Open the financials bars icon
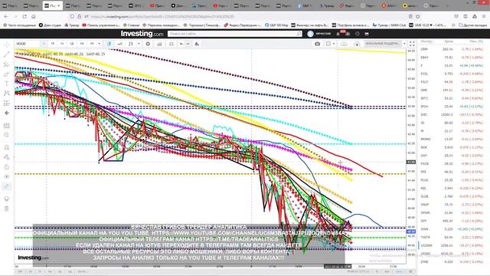 click(159, 44)
